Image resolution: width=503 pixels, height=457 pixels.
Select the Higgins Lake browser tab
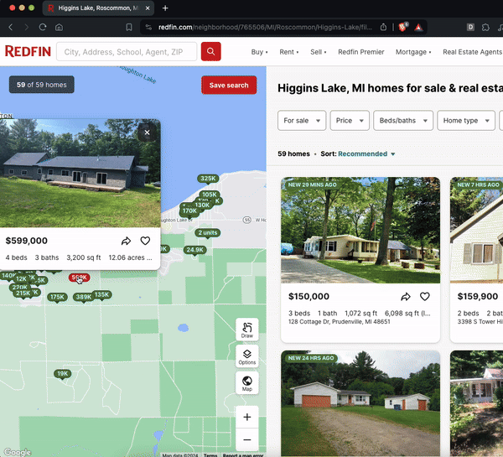click(x=98, y=8)
